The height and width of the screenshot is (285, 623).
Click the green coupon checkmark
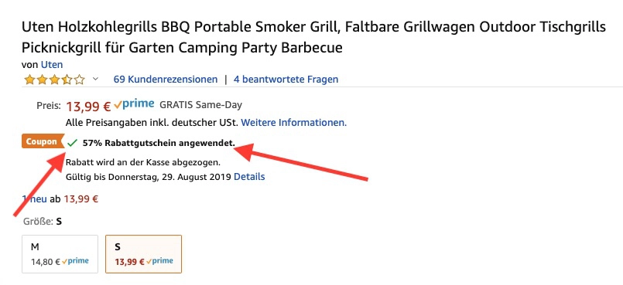(x=72, y=143)
